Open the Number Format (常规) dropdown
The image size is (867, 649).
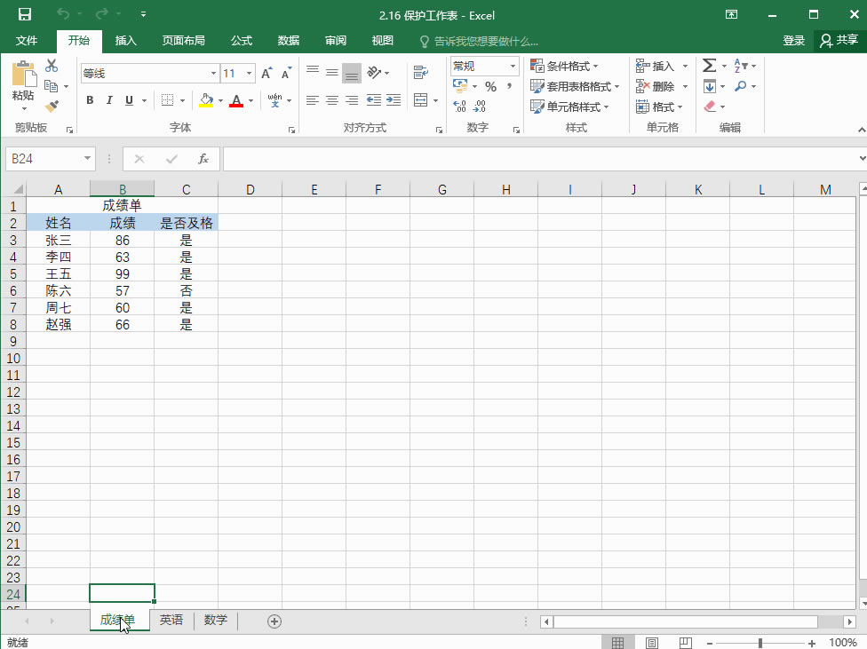click(x=512, y=66)
